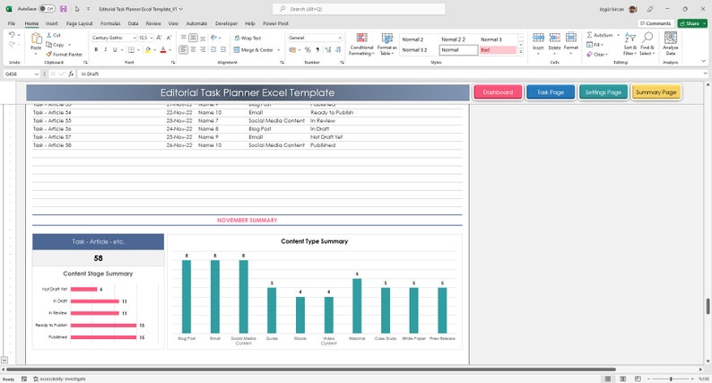Click the Search box in title bar
Screen dimensions: 712x383
coord(359,9)
